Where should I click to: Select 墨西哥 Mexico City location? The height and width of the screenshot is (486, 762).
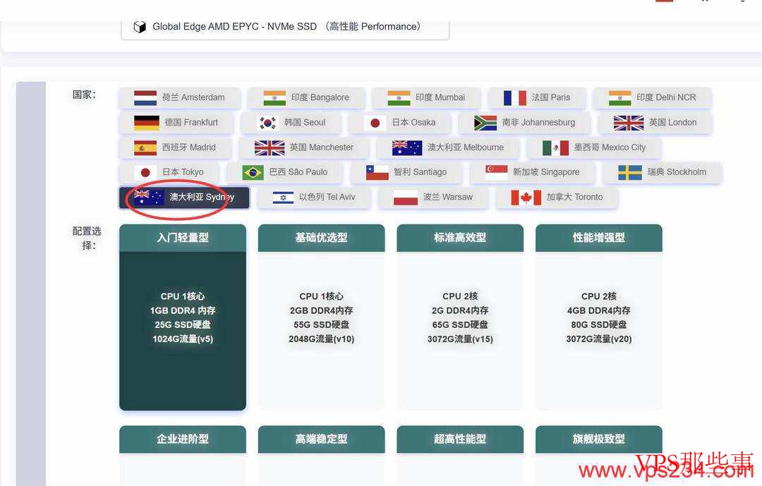point(603,147)
